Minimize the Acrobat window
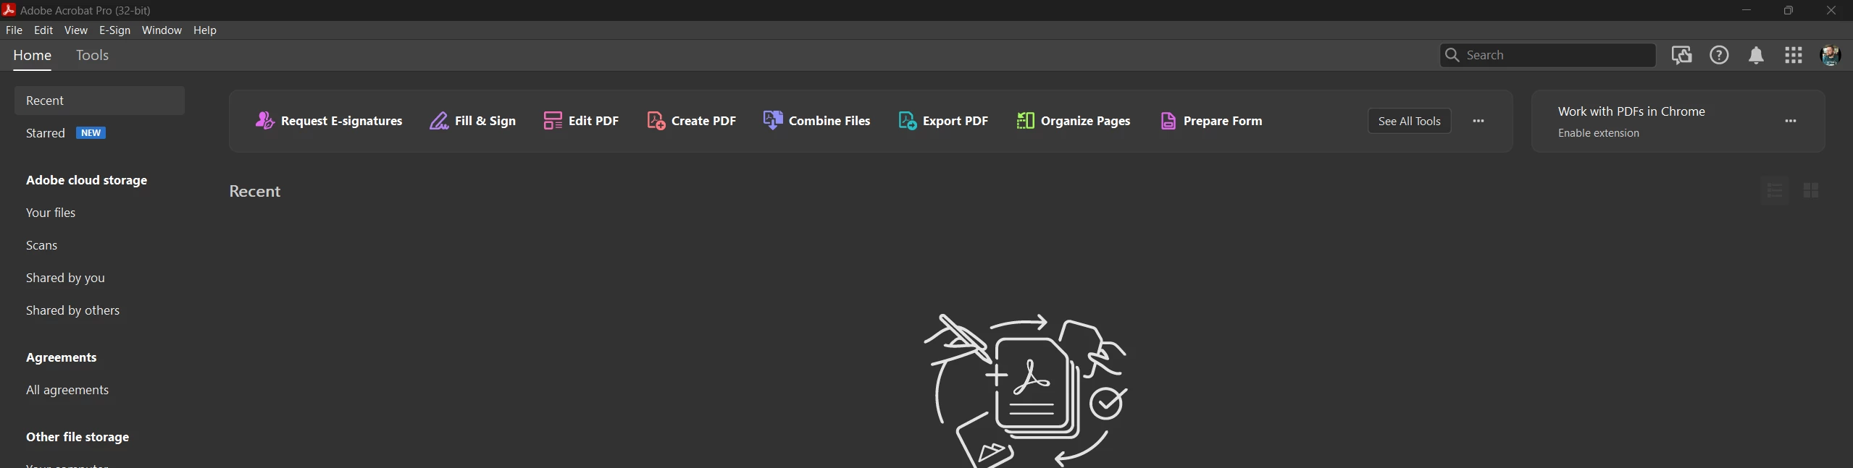This screenshot has width=1853, height=468. click(1746, 10)
